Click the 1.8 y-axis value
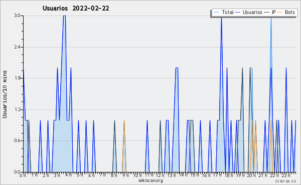Viewport: 301px width, 185px height. [x=17, y=78]
